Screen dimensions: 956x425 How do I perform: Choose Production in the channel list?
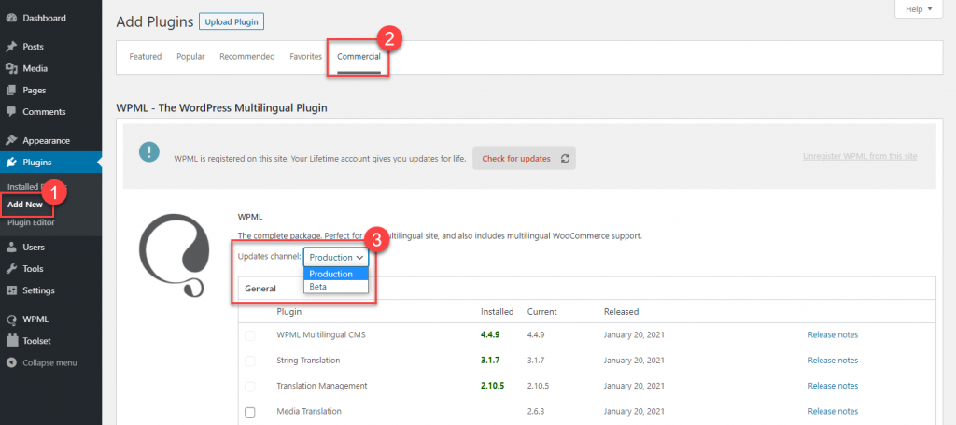(336, 274)
